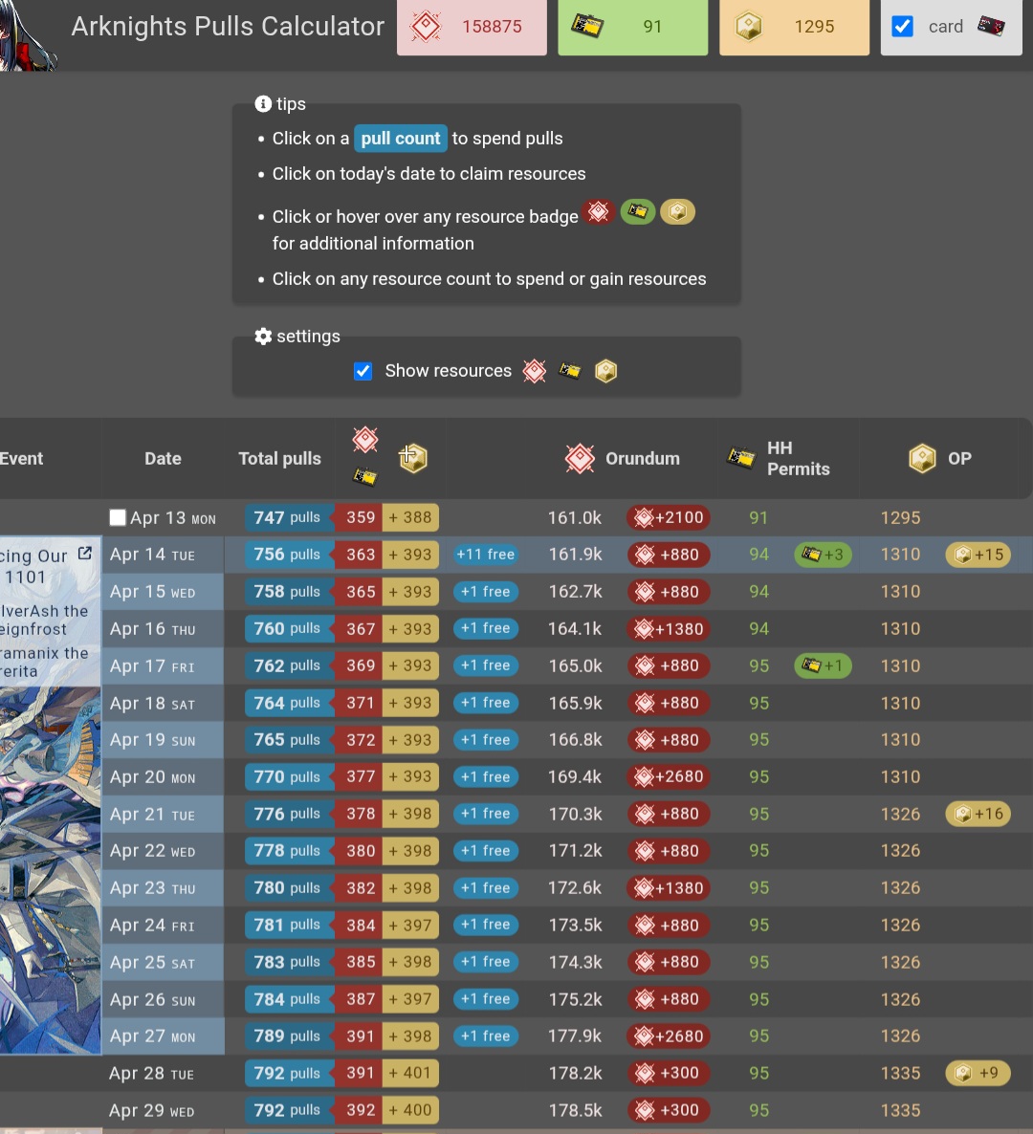The width and height of the screenshot is (1033, 1134).
Task: Click the OP column header icon
Action: [922, 459]
